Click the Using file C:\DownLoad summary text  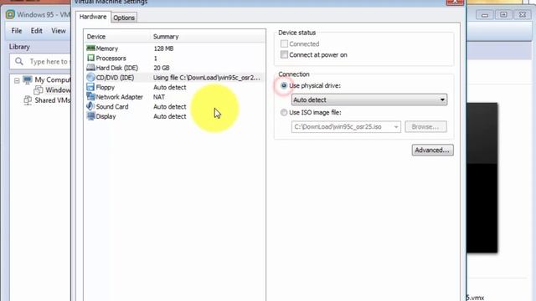click(x=207, y=78)
